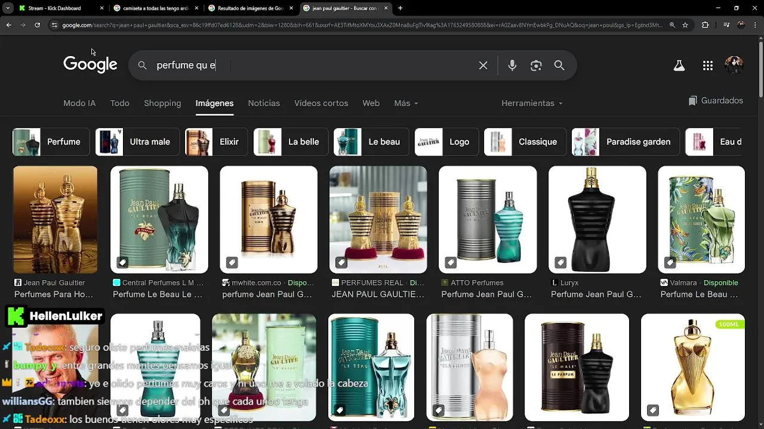Open the extensions puzzle icon

tap(706, 25)
